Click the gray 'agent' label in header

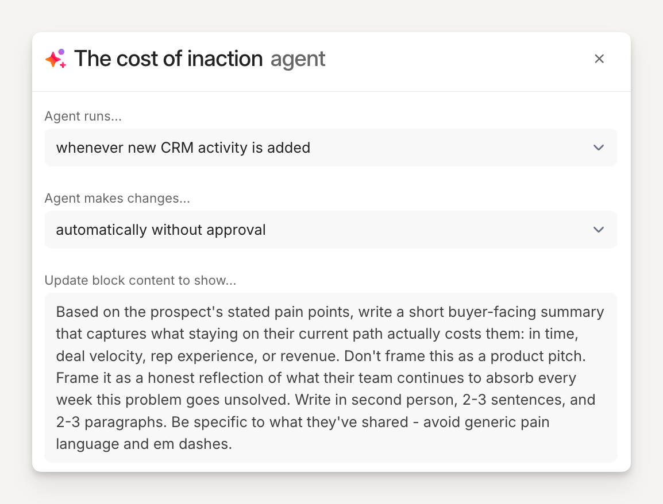[x=298, y=59]
